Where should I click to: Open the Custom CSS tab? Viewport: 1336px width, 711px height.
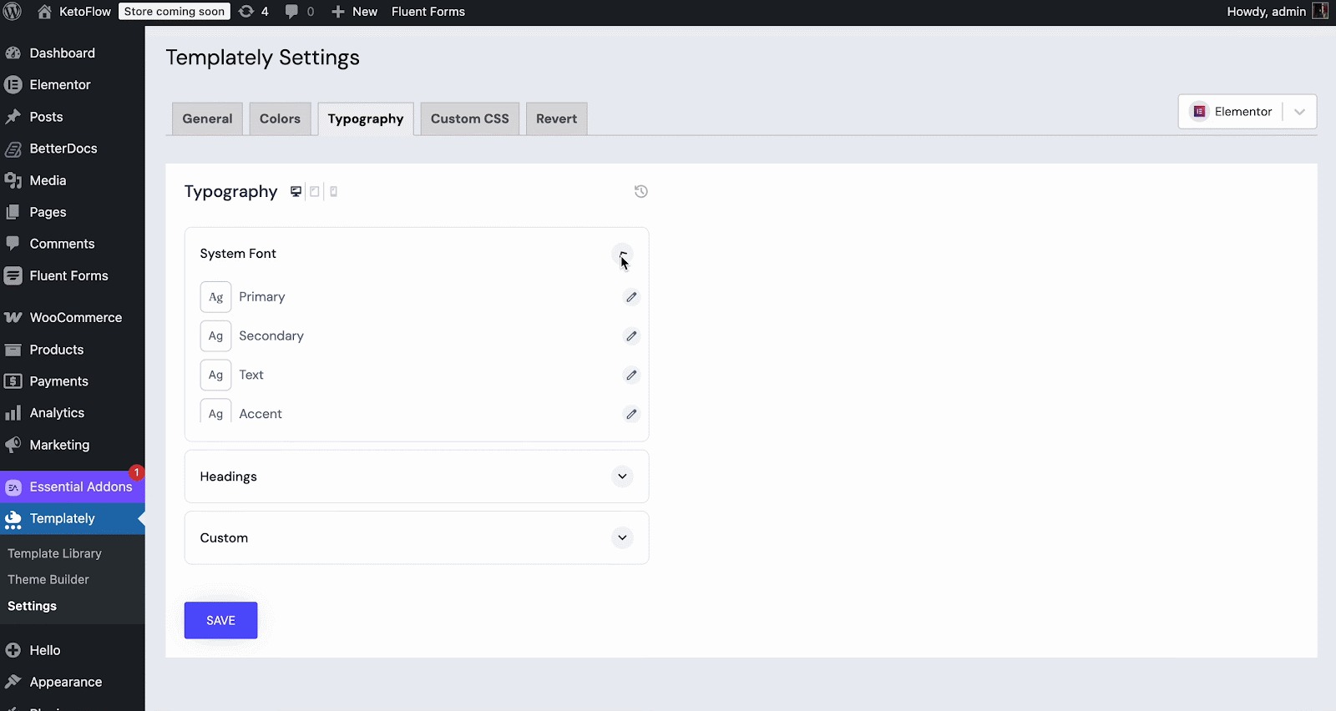click(470, 118)
